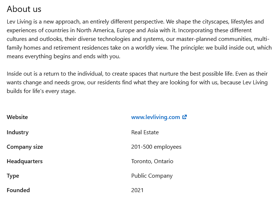Click the Public Company type value
The height and width of the screenshot is (199, 278).
(152, 176)
